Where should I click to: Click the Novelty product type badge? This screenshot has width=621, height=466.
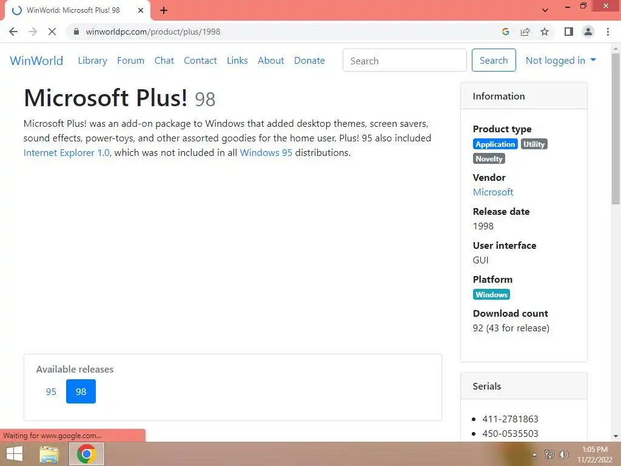pyautogui.click(x=489, y=159)
